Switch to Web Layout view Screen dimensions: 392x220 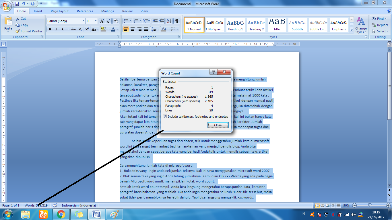[328, 205]
